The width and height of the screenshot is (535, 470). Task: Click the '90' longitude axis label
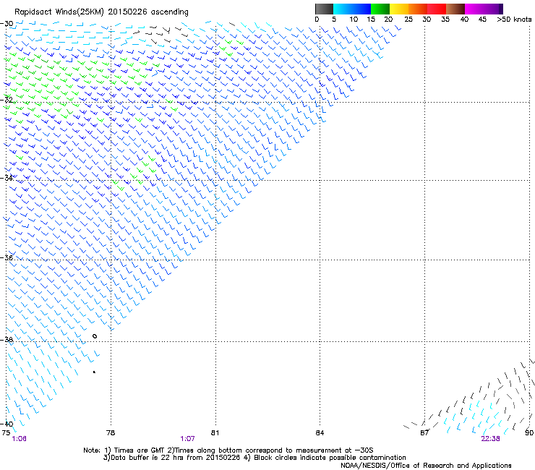(529, 433)
